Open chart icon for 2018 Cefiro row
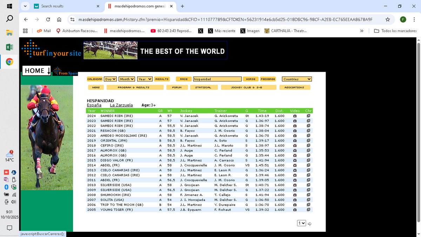 (x=308, y=145)
